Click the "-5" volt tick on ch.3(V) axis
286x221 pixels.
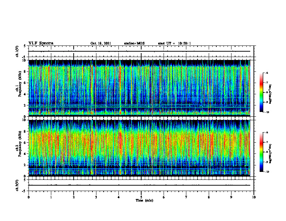click(x=24, y=191)
